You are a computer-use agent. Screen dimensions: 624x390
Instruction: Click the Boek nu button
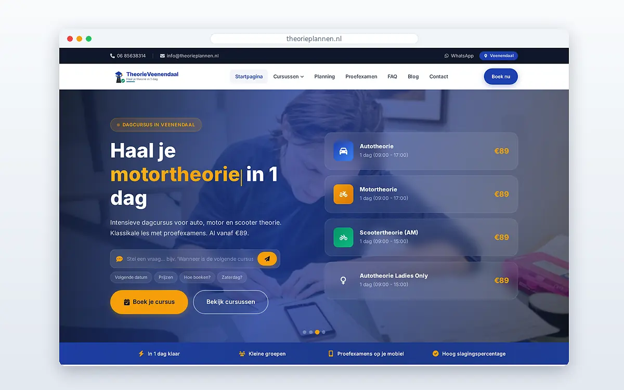(501, 76)
